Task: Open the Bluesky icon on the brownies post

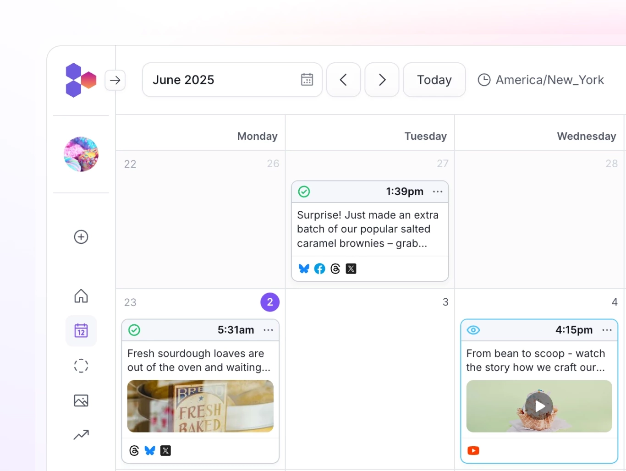Action: [x=304, y=268]
